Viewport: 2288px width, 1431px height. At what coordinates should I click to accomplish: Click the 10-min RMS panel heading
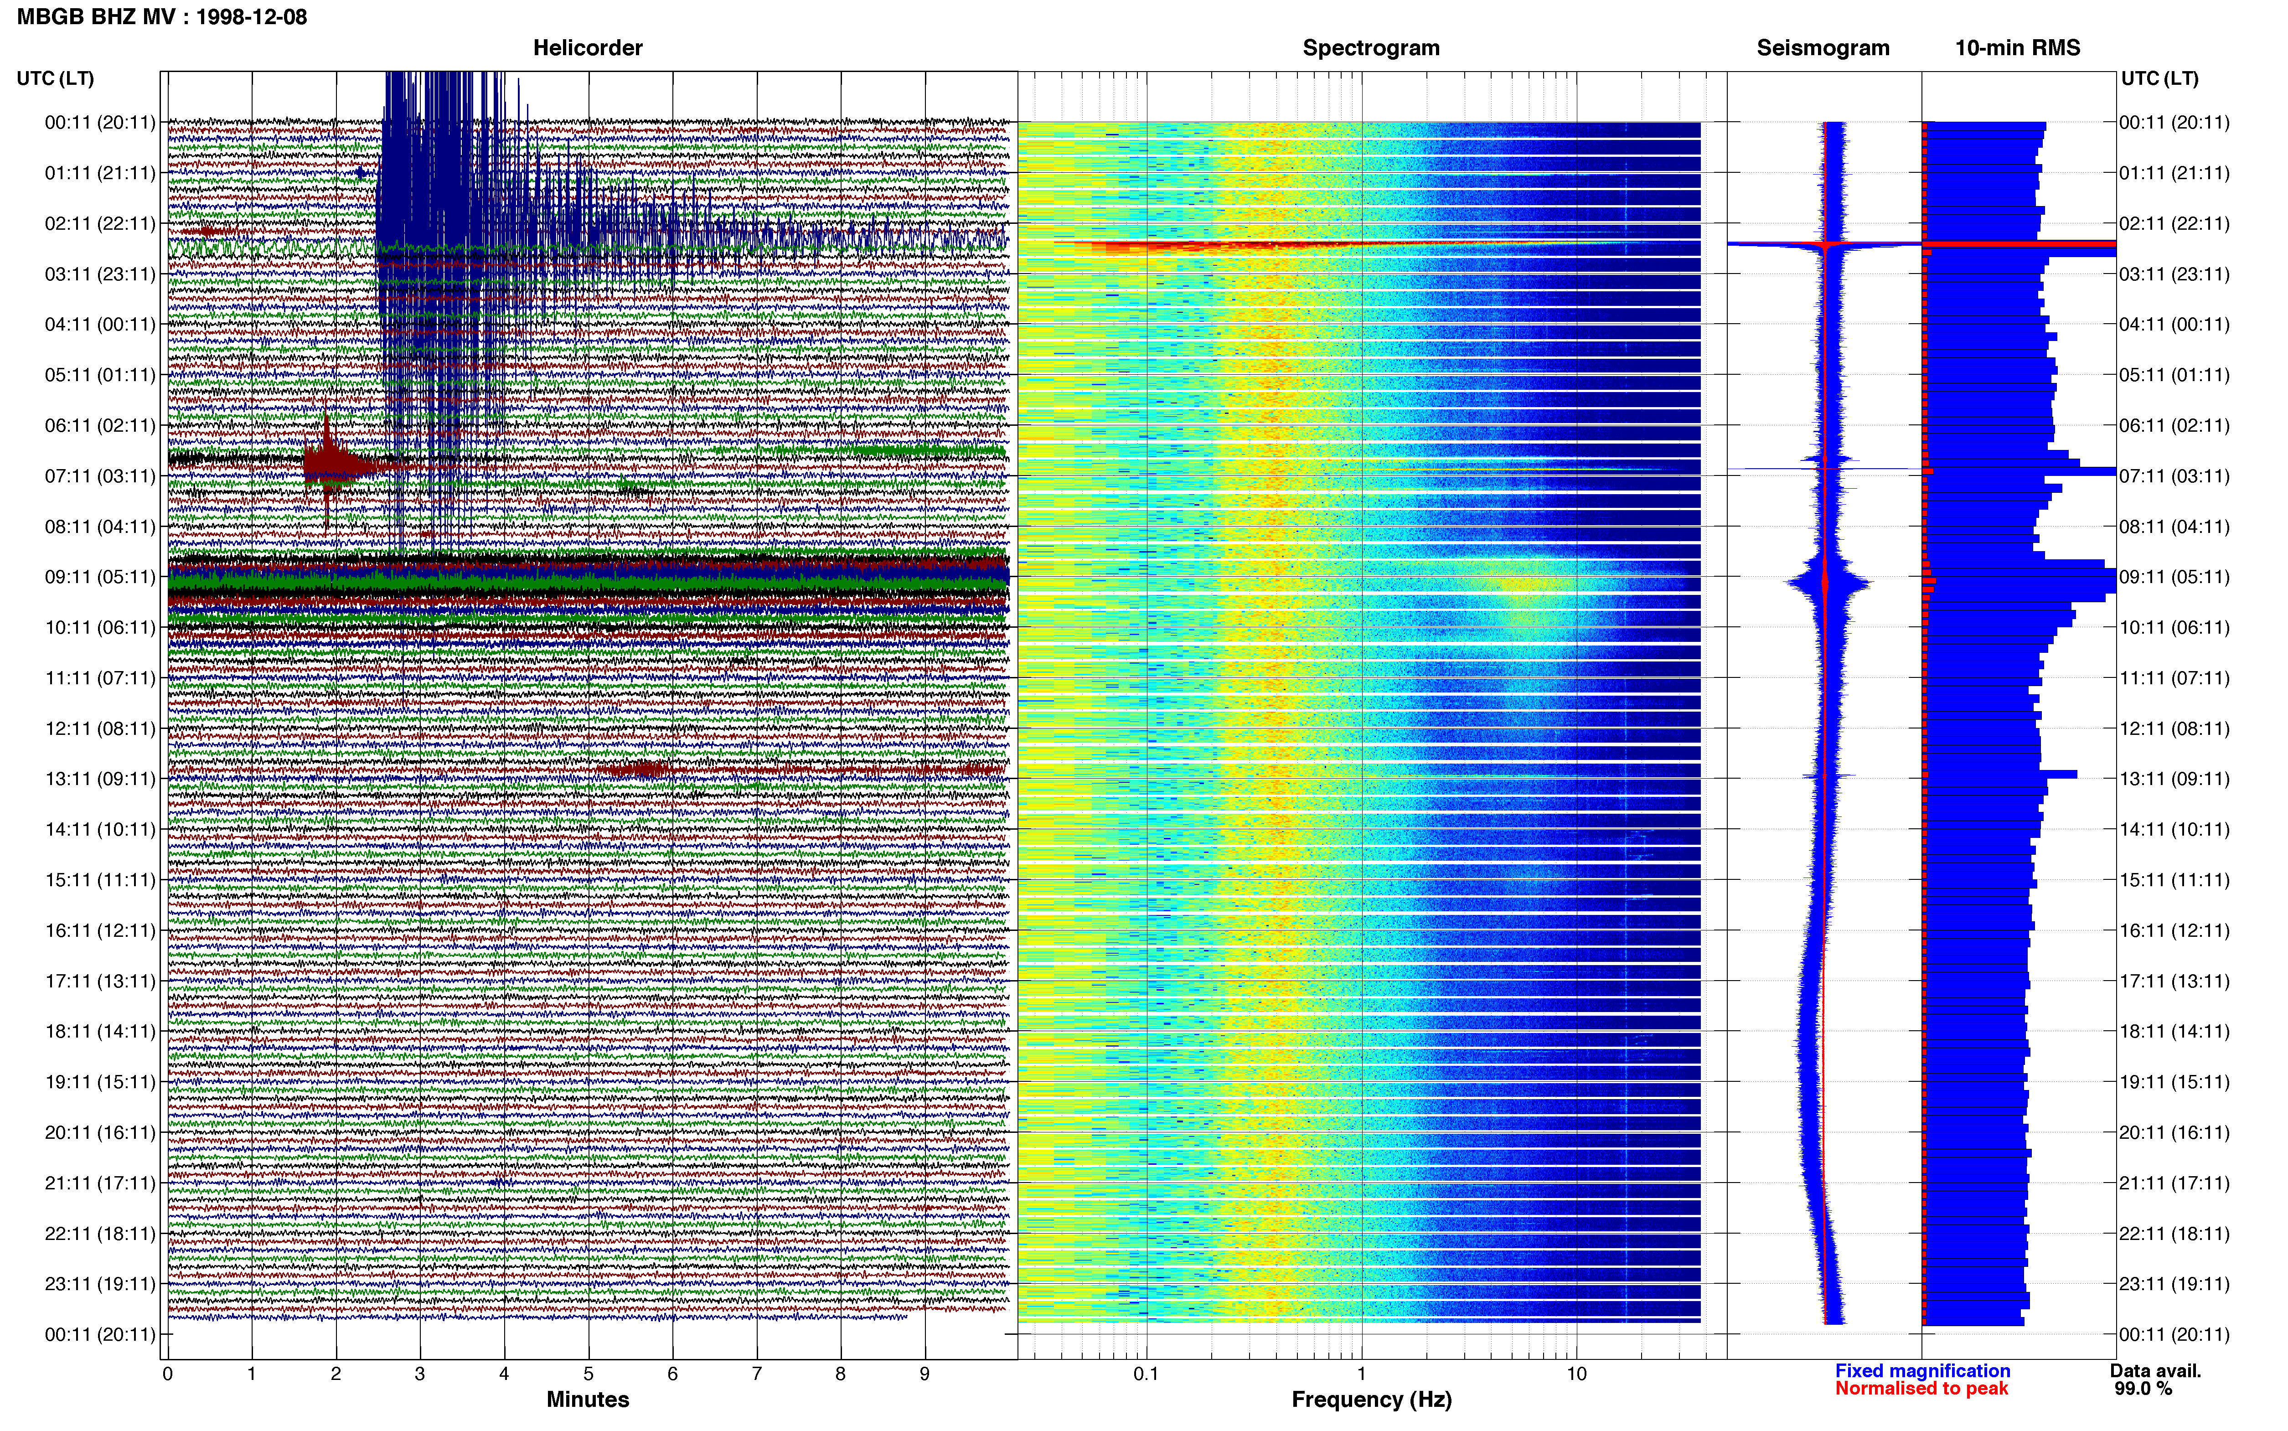click(2017, 47)
